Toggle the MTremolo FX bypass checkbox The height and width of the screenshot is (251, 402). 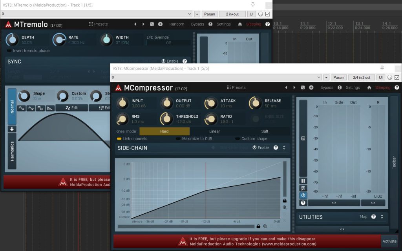268,14
